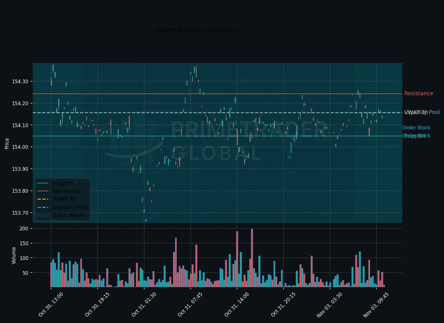444x323 pixels.
Task: Select the 153.80 price axis label
Action: click(x=20, y=191)
